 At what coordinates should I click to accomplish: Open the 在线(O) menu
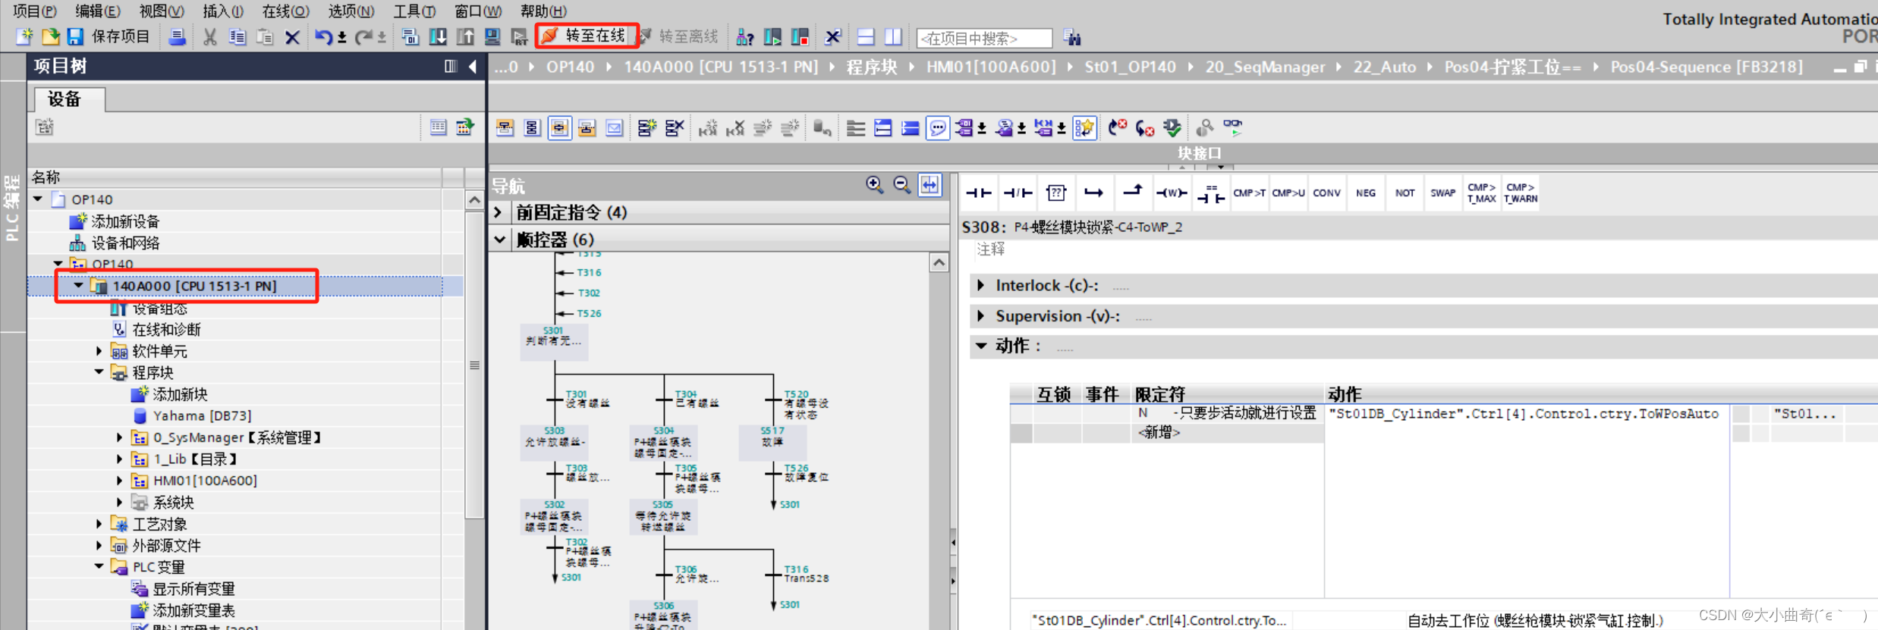[x=285, y=11]
